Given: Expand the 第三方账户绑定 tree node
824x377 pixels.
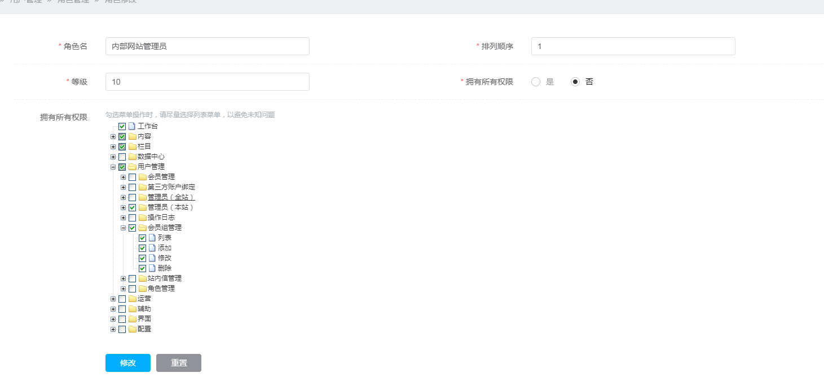Looking at the screenshot, I should tap(124, 187).
